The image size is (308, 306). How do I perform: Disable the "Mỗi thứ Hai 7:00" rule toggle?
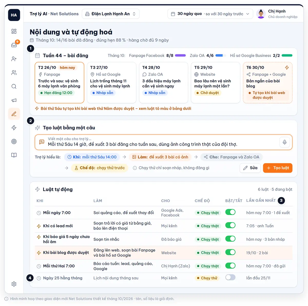click(x=230, y=265)
